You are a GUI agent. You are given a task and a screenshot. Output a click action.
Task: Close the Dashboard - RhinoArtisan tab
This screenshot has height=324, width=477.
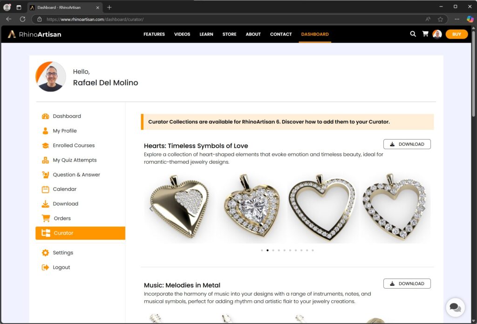[x=98, y=7]
